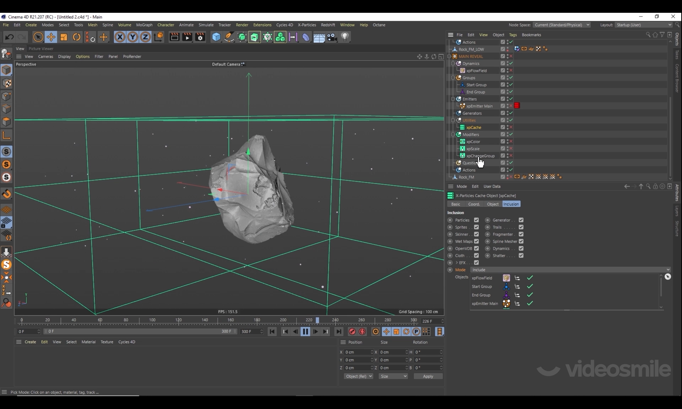Viewport: 682px width, 409px height.
Task: Select xpEmitter Main in object tree
Action: click(x=479, y=106)
